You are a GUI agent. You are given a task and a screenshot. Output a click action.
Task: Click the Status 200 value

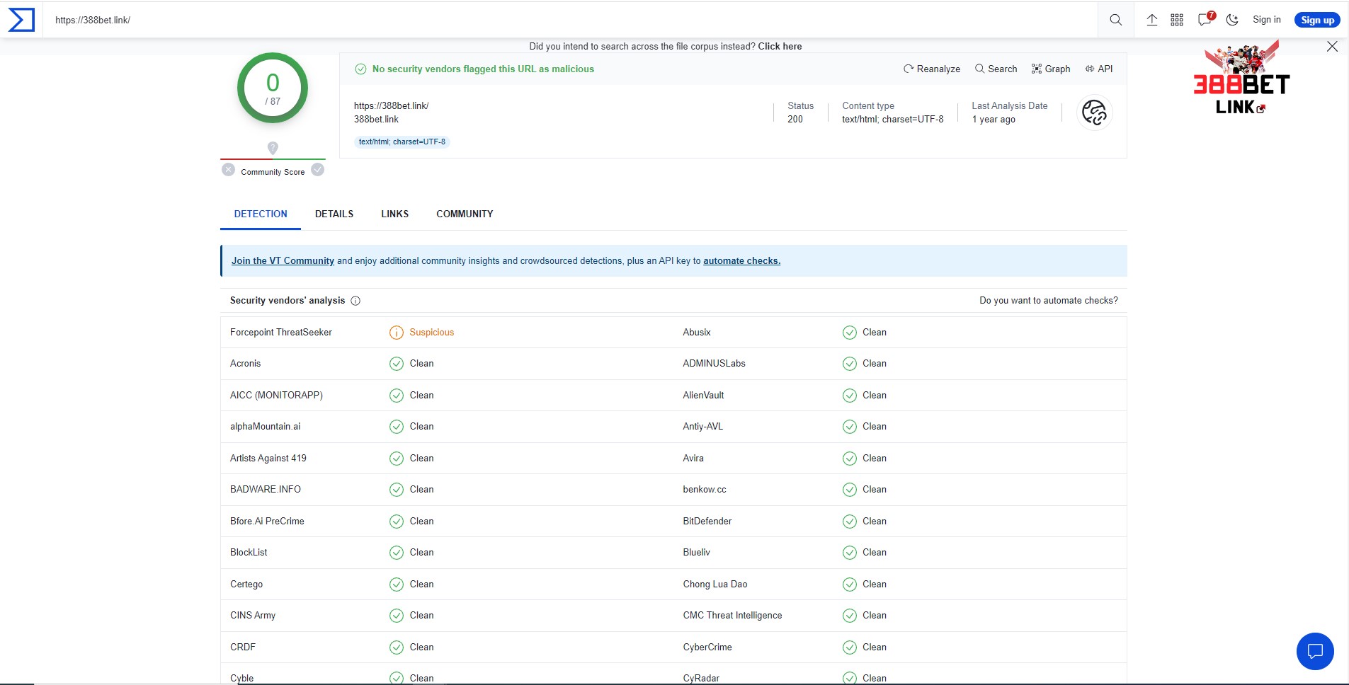coord(795,120)
